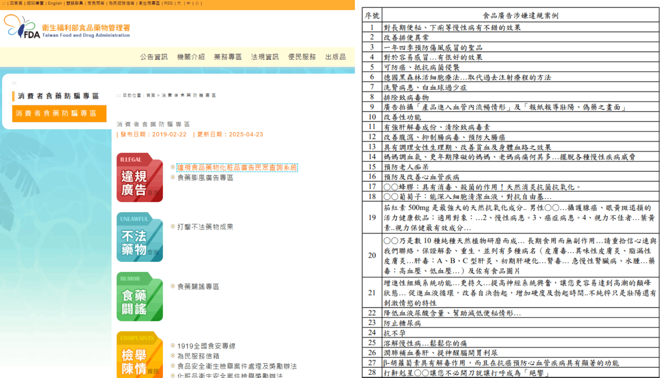Select medium font size 中
The height and width of the screenshot is (378, 672).
(188, 3)
